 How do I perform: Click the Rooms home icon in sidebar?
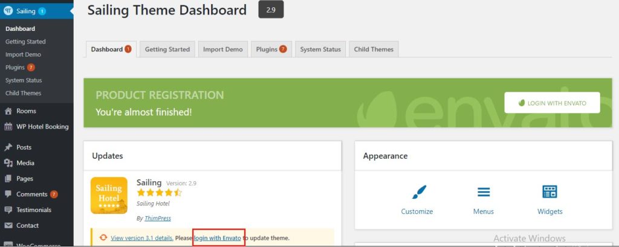tap(8, 111)
